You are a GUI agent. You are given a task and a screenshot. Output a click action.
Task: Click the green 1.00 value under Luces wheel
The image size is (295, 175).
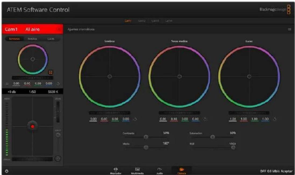point(254,119)
